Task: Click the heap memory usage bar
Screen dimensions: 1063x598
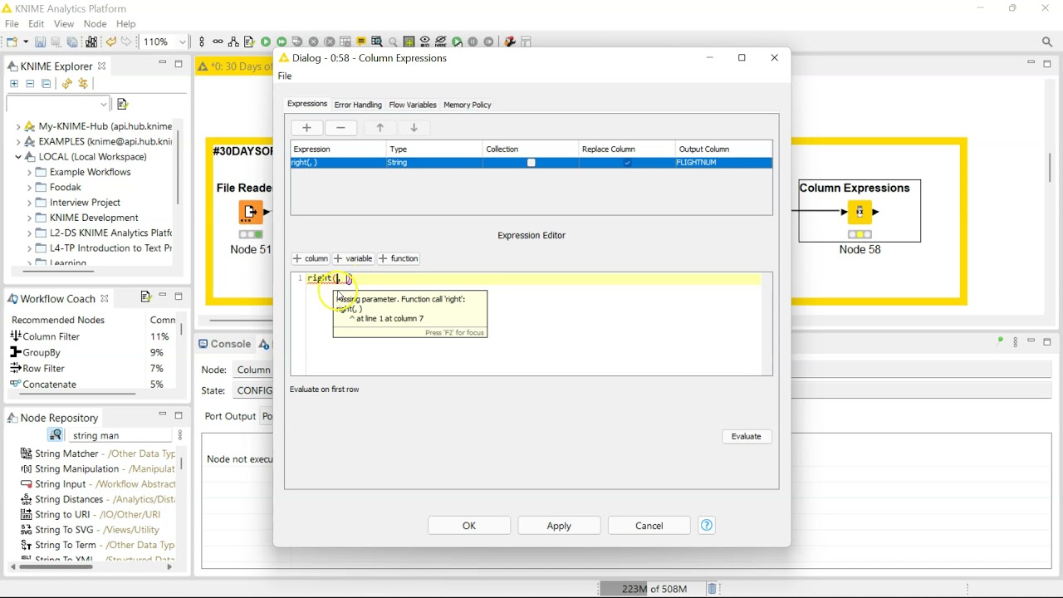Action: click(x=651, y=589)
